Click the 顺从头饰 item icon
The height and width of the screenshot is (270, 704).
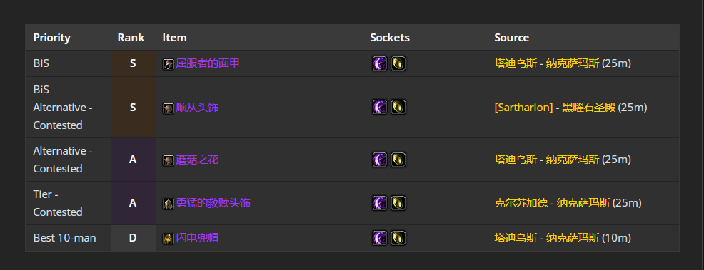168,108
